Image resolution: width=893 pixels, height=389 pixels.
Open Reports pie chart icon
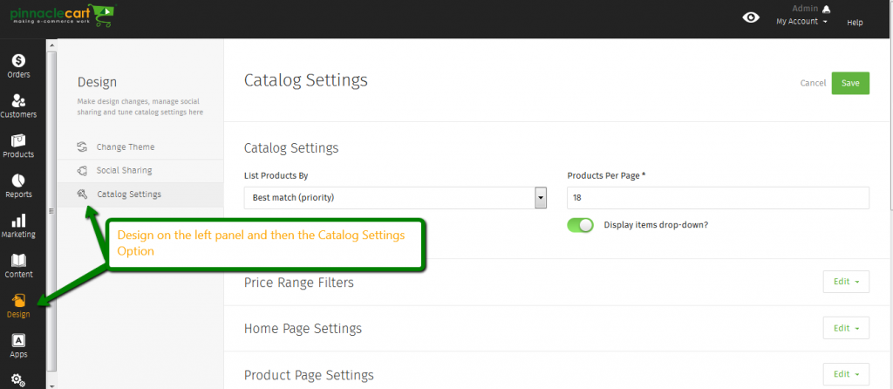(19, 180)
